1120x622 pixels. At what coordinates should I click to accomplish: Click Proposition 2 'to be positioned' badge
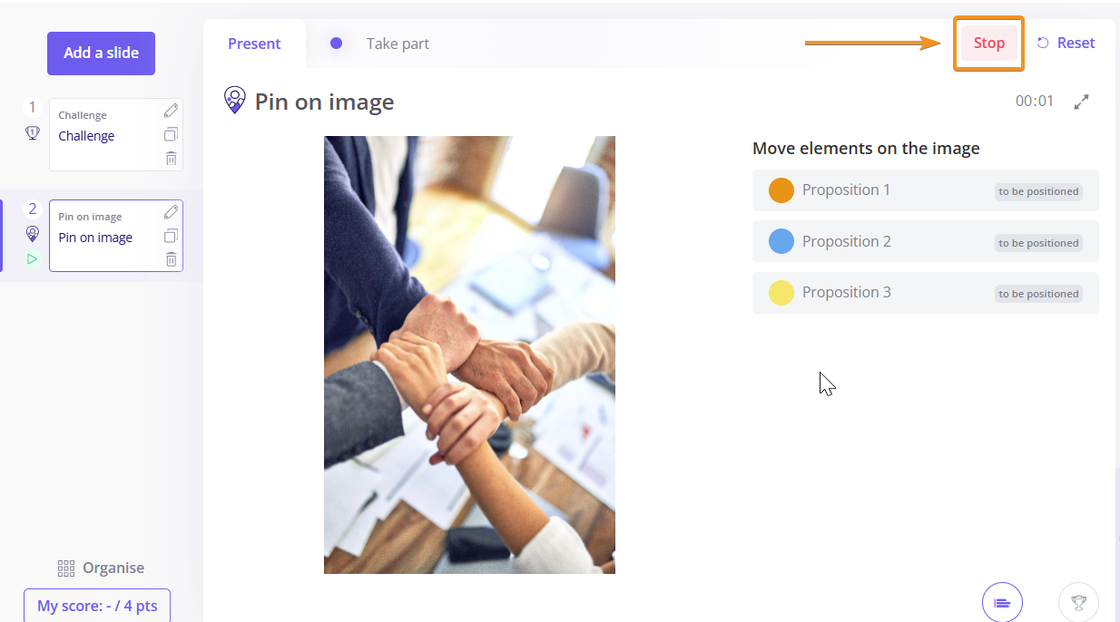1038,243
